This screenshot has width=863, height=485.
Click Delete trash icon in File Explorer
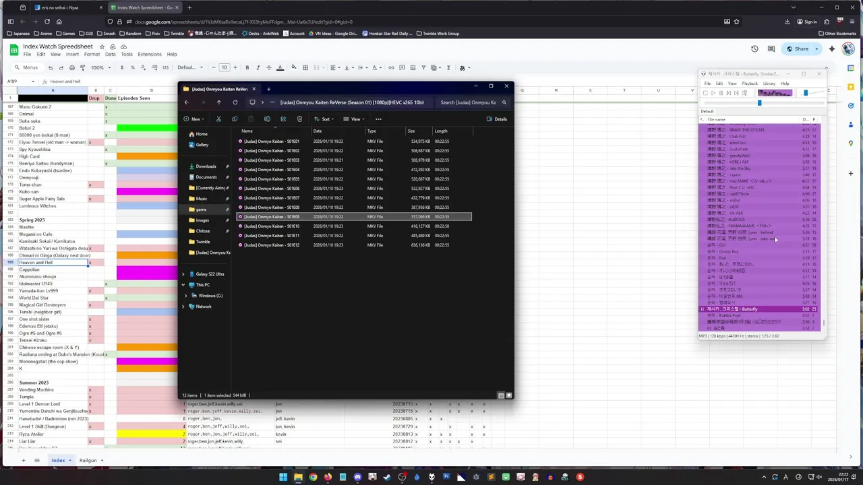tap(299, 119)
